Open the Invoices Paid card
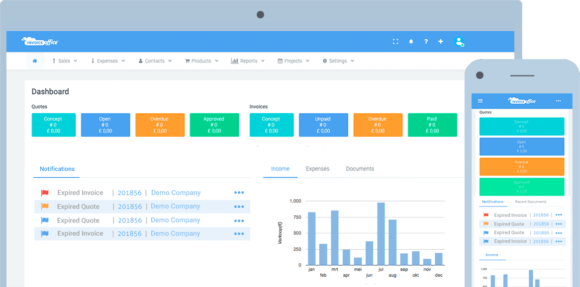Viewport: 580px width, 287px height. click(x=432, y=125)
